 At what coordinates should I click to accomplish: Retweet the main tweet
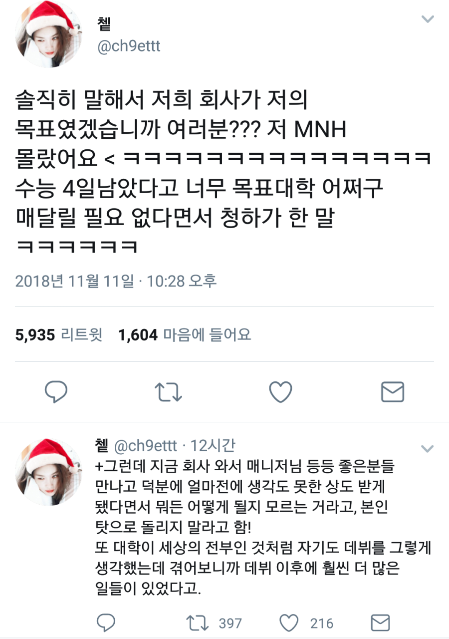pyautogui.click(x=168, y=392)
